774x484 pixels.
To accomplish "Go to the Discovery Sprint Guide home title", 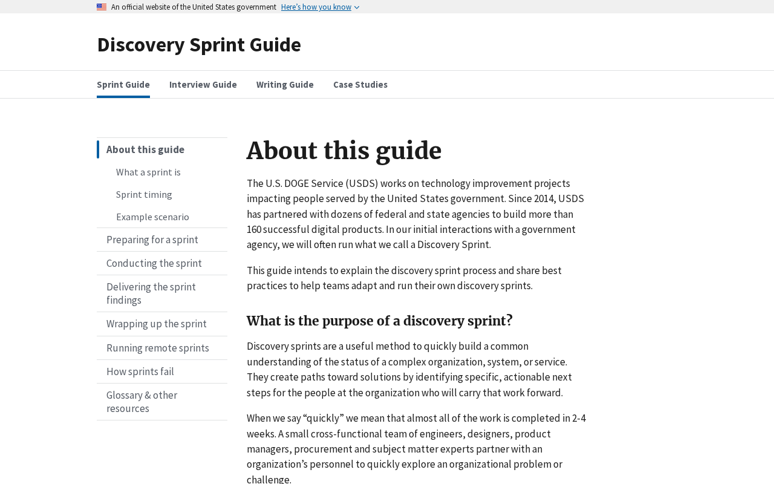I will tap(199, 45).
